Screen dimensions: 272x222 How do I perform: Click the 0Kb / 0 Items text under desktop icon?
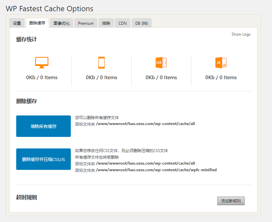point(42,77)
